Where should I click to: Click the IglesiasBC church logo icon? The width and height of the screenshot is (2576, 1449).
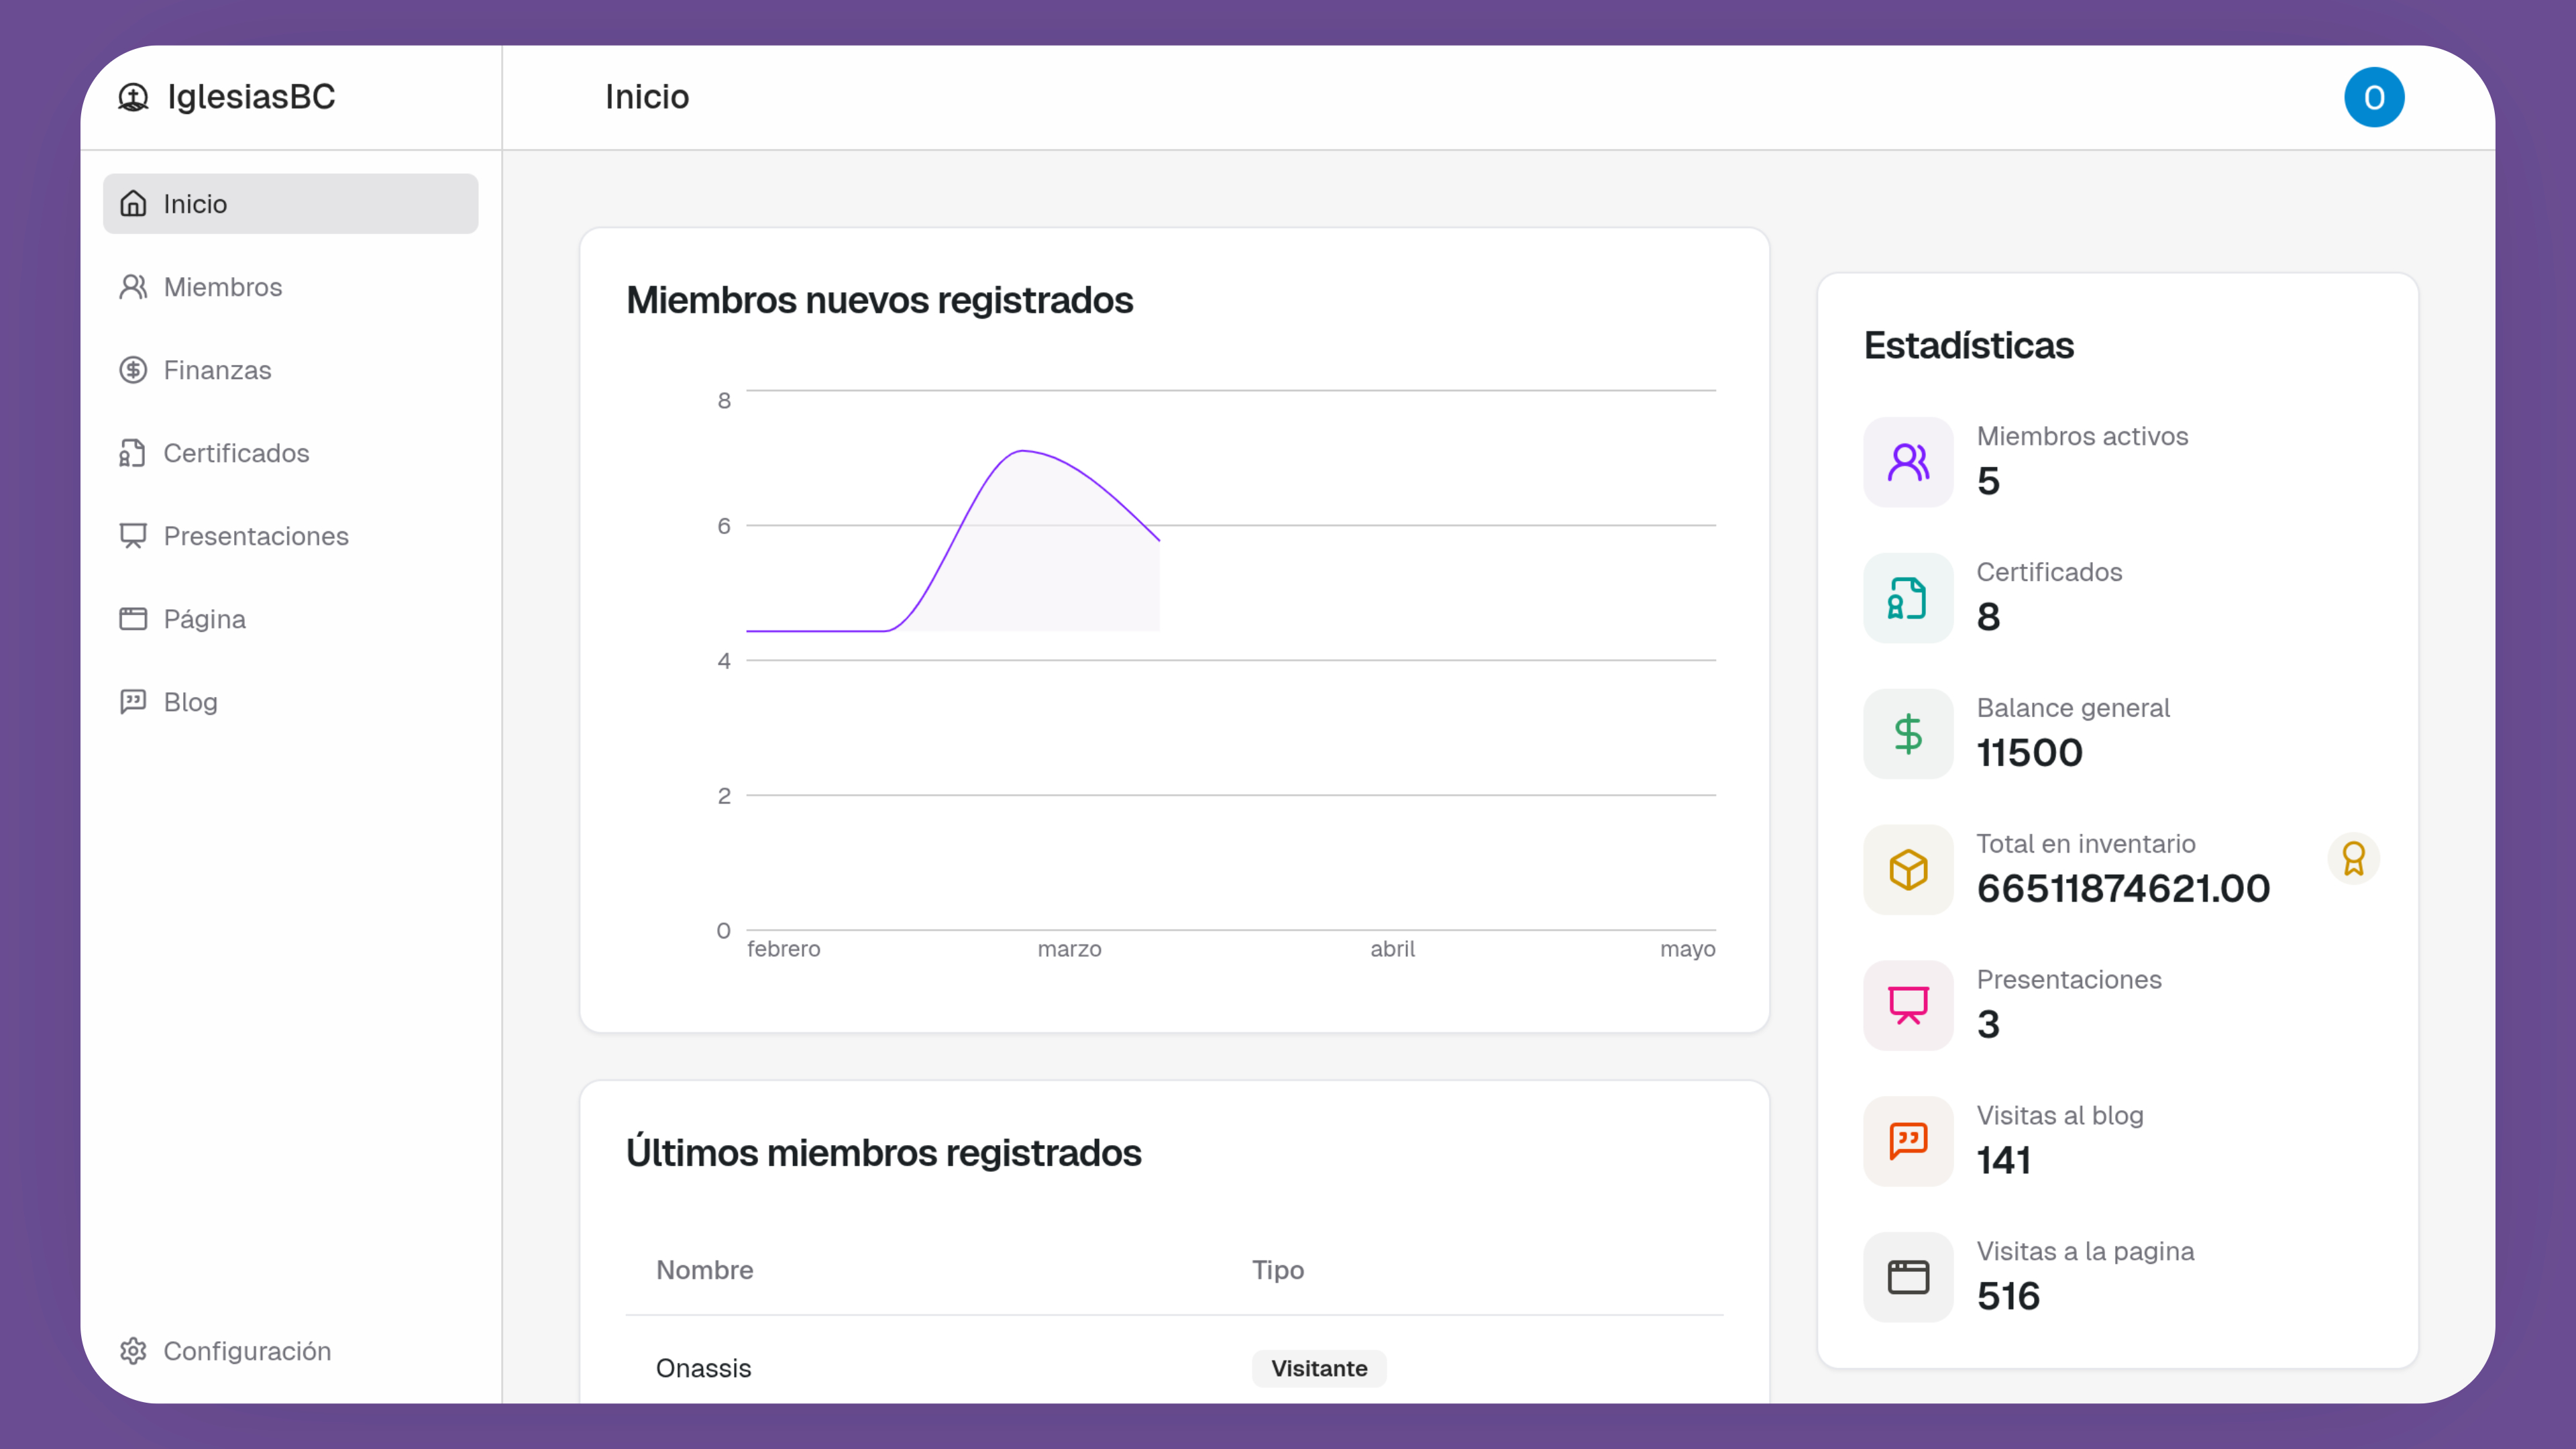(x=133, y=97)
